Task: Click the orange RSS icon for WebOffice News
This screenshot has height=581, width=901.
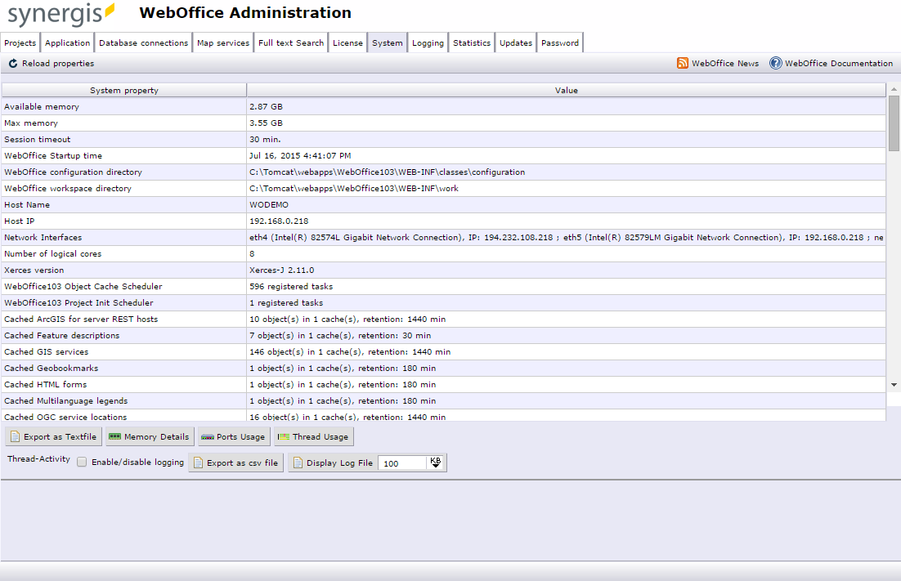Action: (x=681, y=63)
